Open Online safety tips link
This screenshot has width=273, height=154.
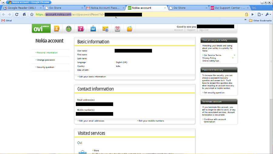(211, 61)
